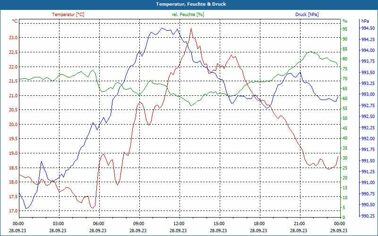Click temperature axis value '23,0'
This screenshot has height=236, width=378.
pos(13,38)
